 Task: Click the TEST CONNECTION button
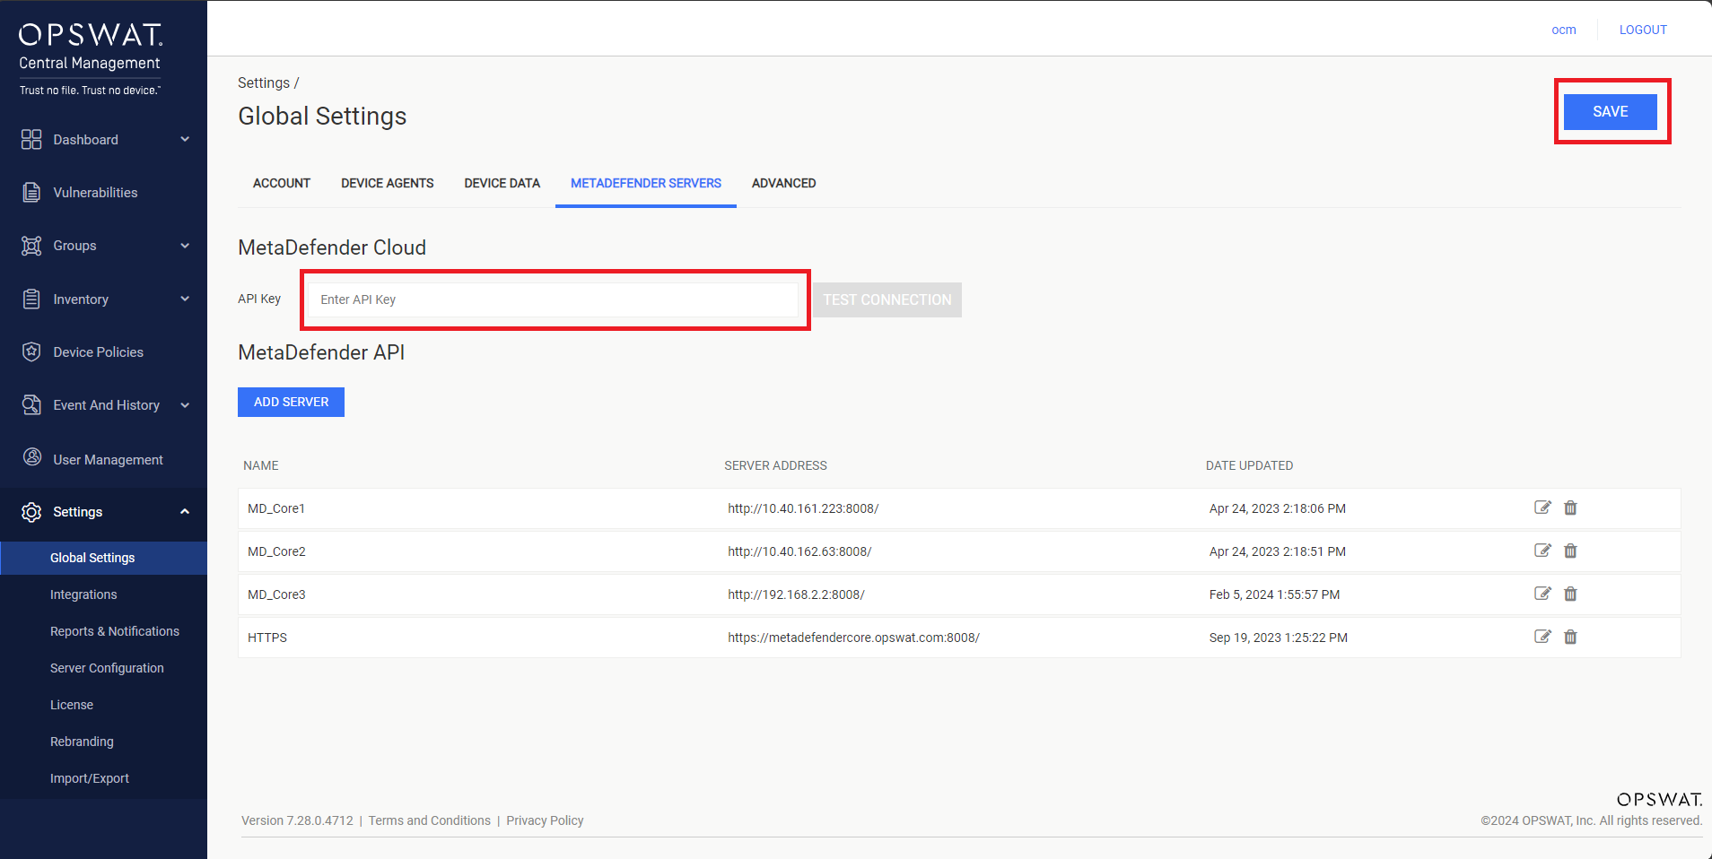[x=887, y=299]
